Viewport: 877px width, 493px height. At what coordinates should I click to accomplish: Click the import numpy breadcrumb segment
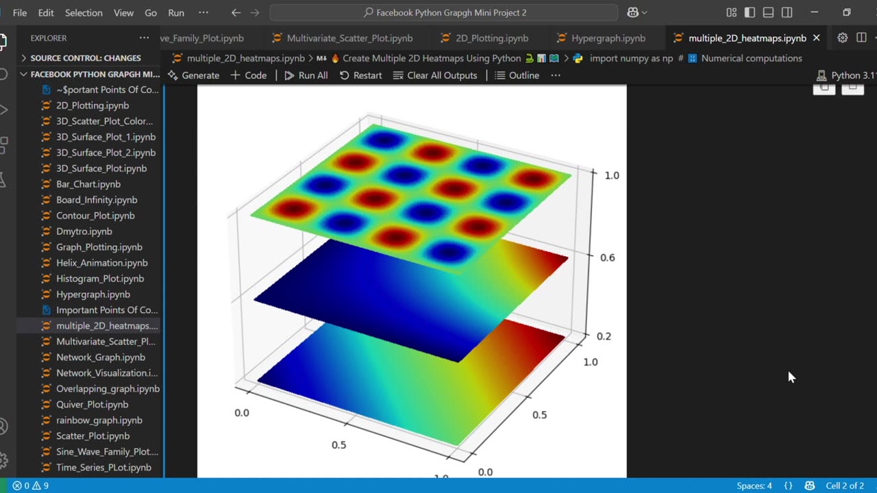687,58
